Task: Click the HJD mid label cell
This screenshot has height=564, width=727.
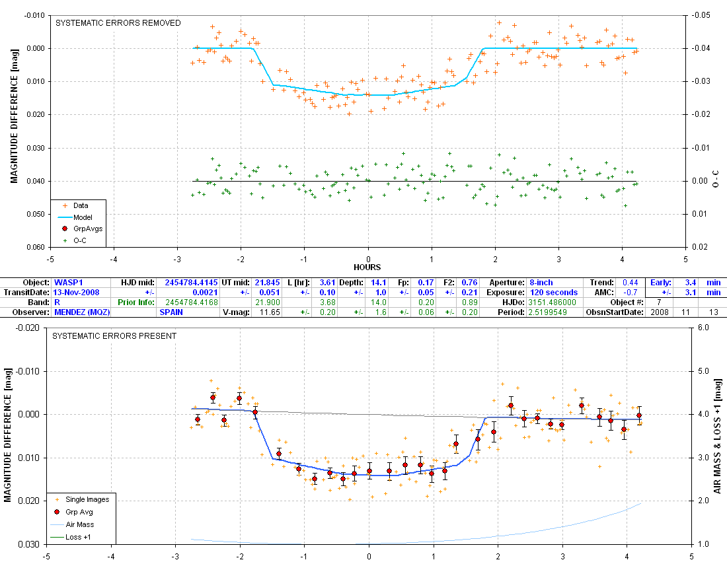Action: 137,283
